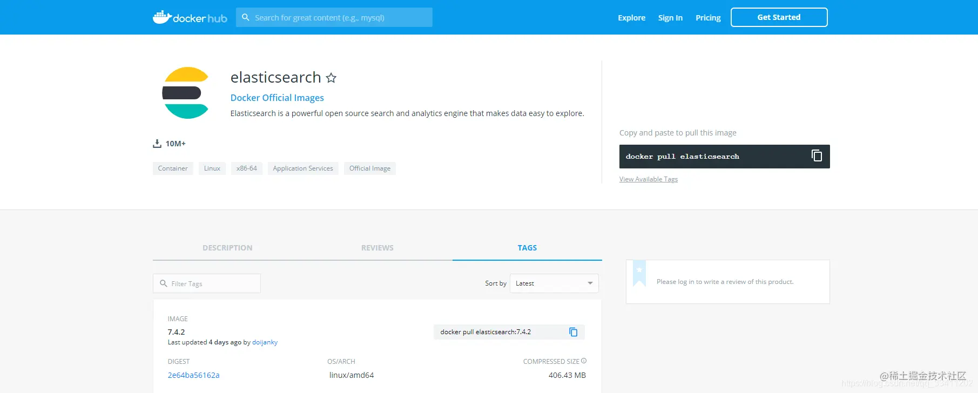This screenshot has width=978, height=393.
Task: Copy the docker pull elasticsearch command
Action: click(x=817, y=156)
